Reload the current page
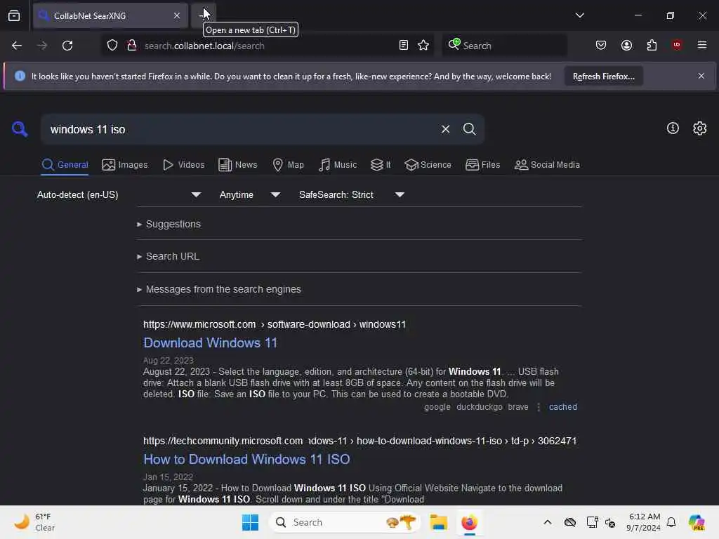The image size is (719, 539). [x=67, y=46]
